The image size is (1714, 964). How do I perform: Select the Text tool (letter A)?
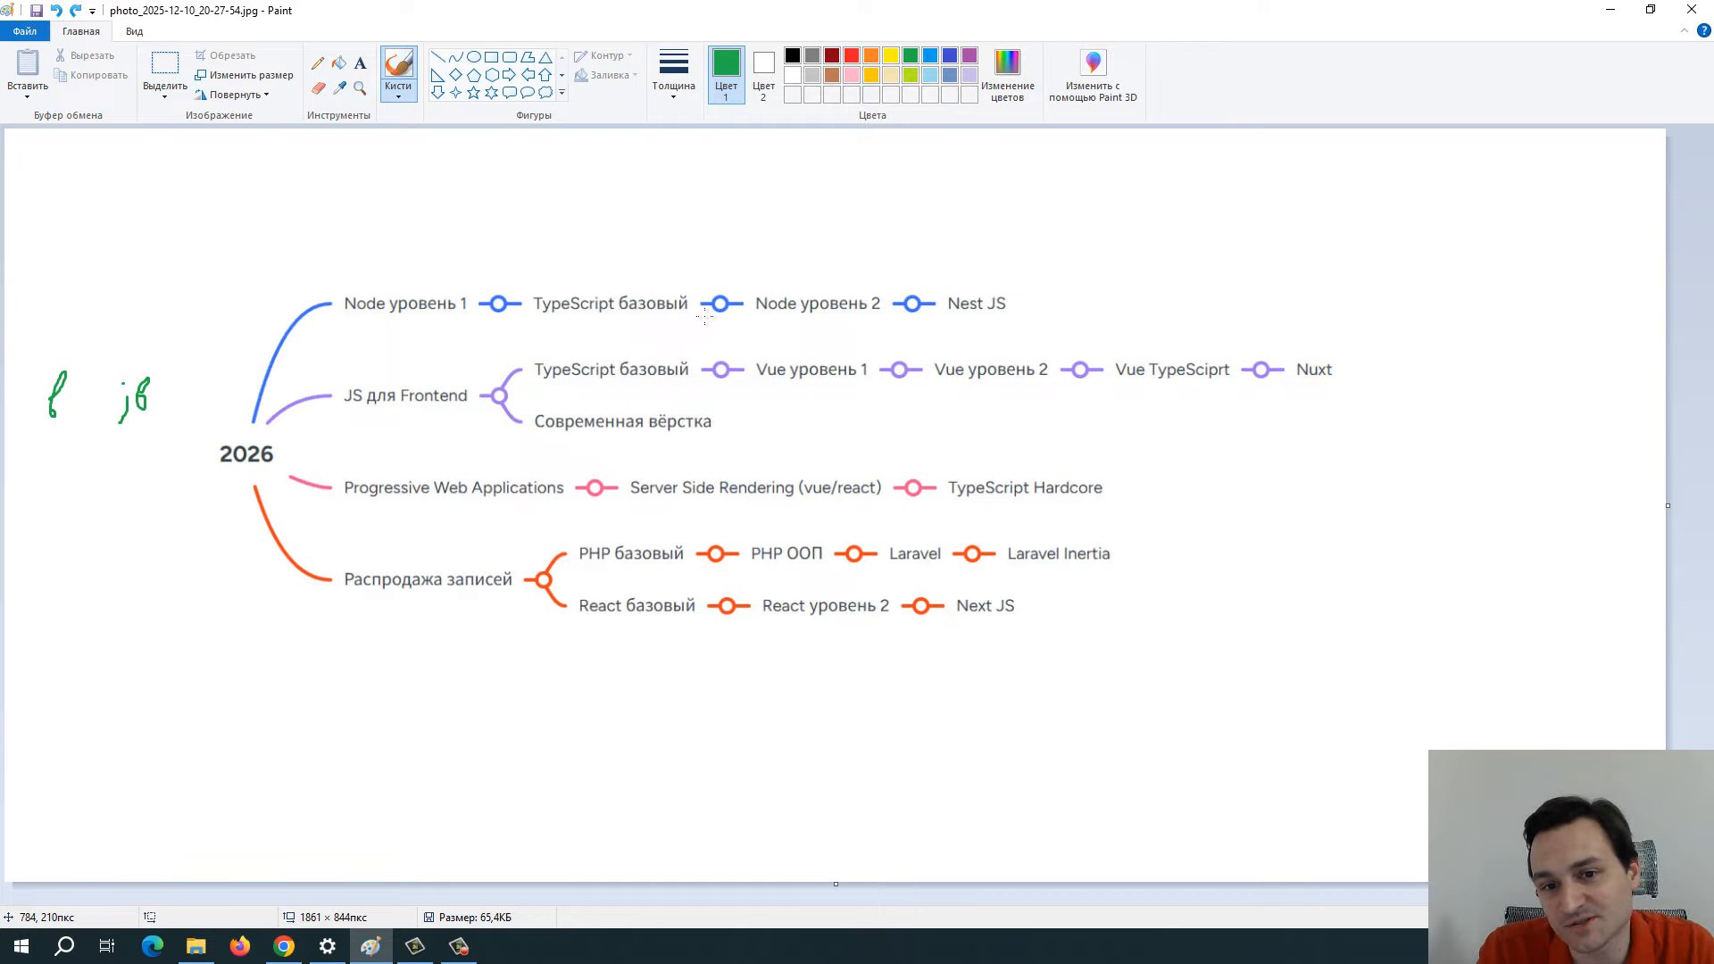(360, 63)
